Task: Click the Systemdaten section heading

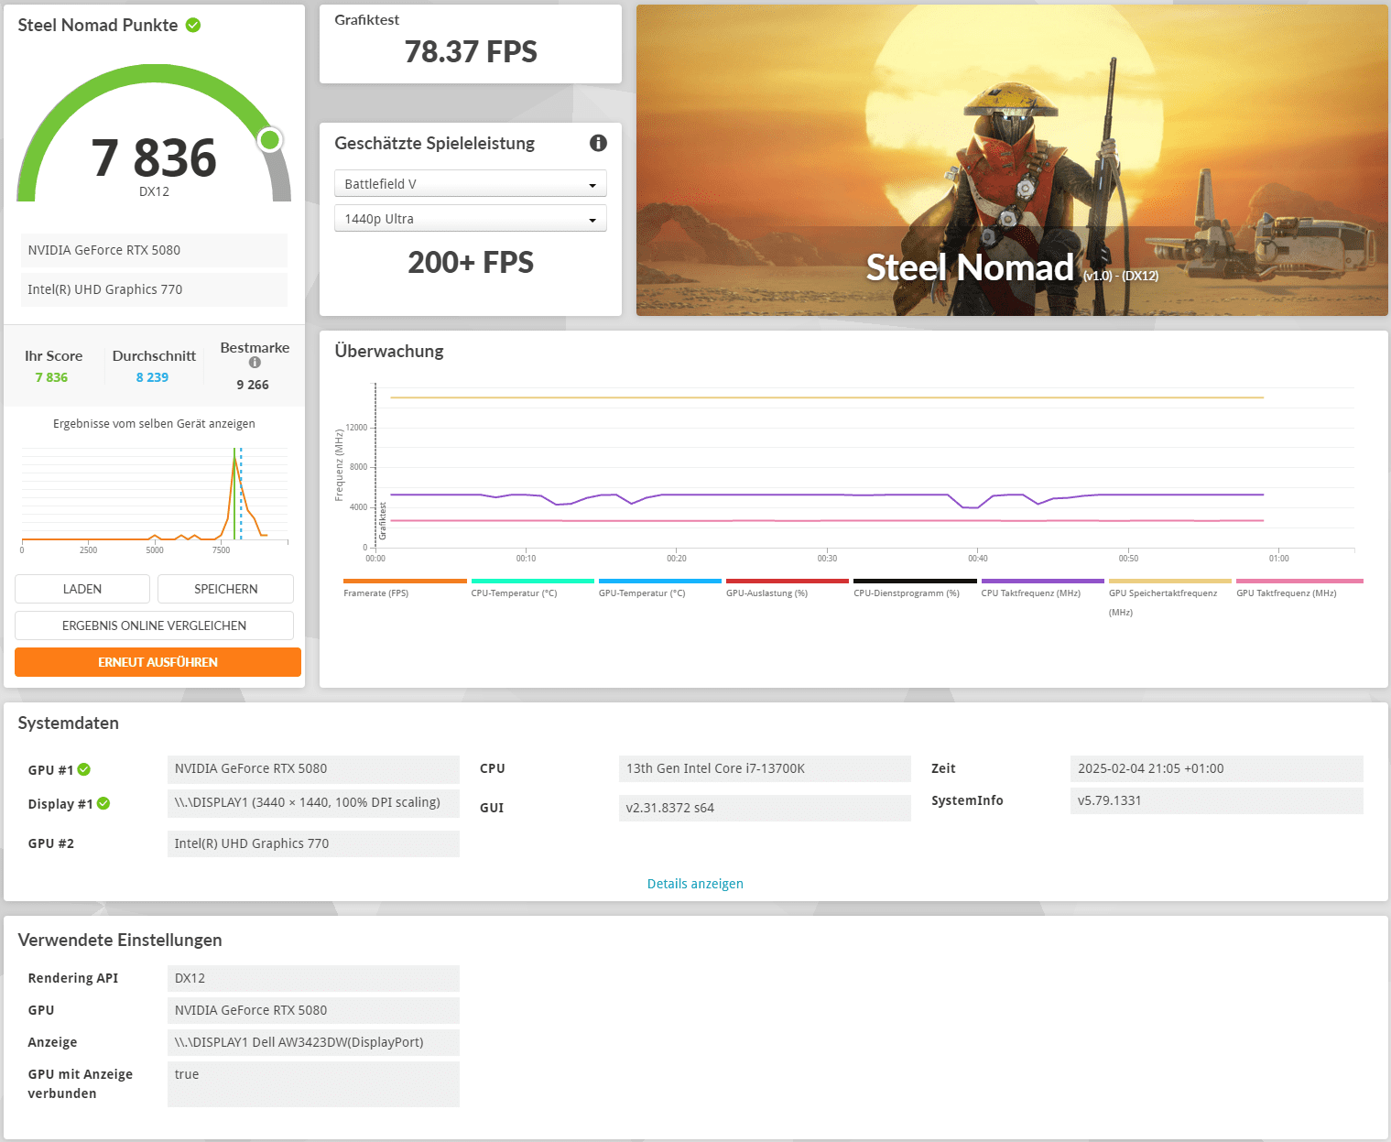Action: coord(69,723)
